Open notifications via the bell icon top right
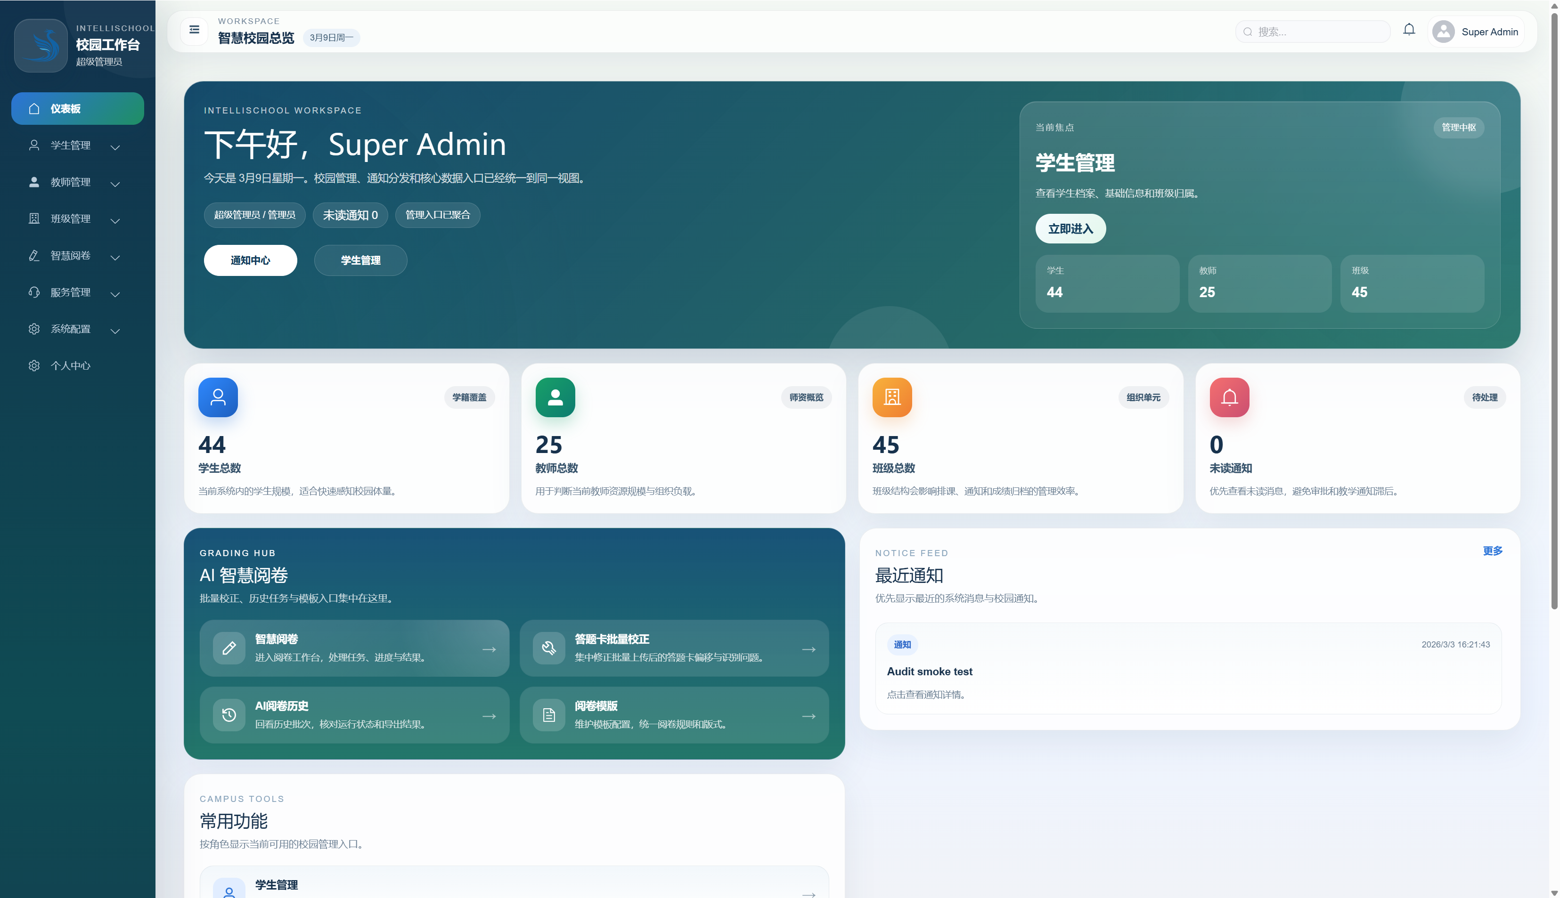Screen dimensions: 1560x898 1409,29
